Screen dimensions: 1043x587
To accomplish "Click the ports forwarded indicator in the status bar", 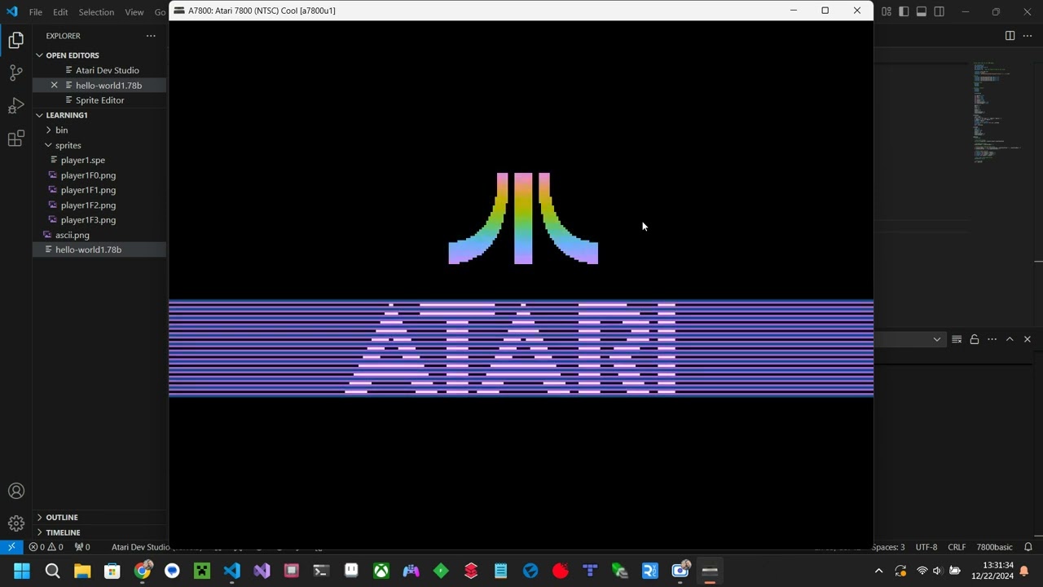I will 82,547.
